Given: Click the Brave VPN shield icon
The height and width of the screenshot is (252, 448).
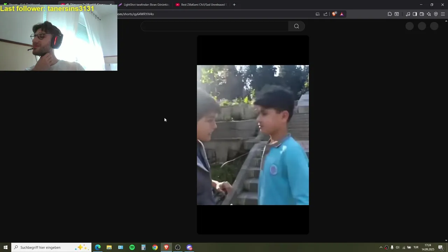Looking at the screenshot, I should click(x=436, y=14).
